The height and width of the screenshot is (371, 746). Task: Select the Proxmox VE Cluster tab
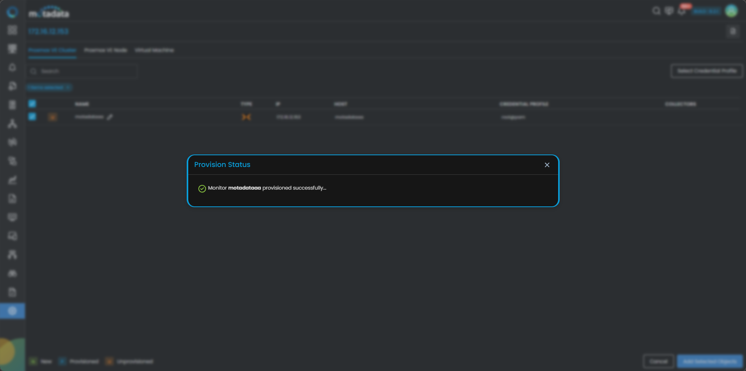tap(52, 50)
